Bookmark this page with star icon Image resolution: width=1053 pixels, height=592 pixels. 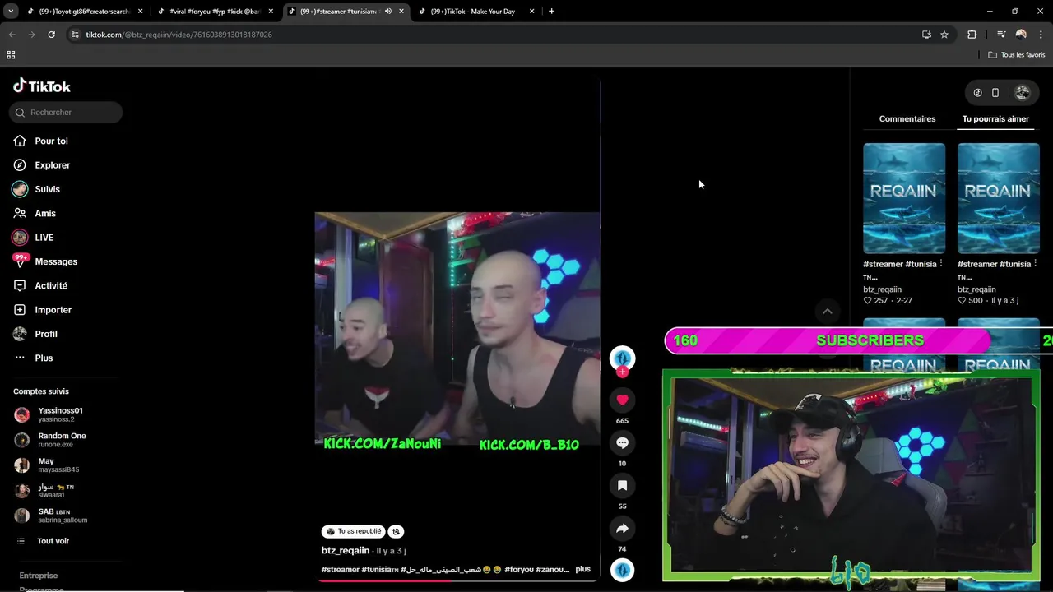[x=944, y=35]
